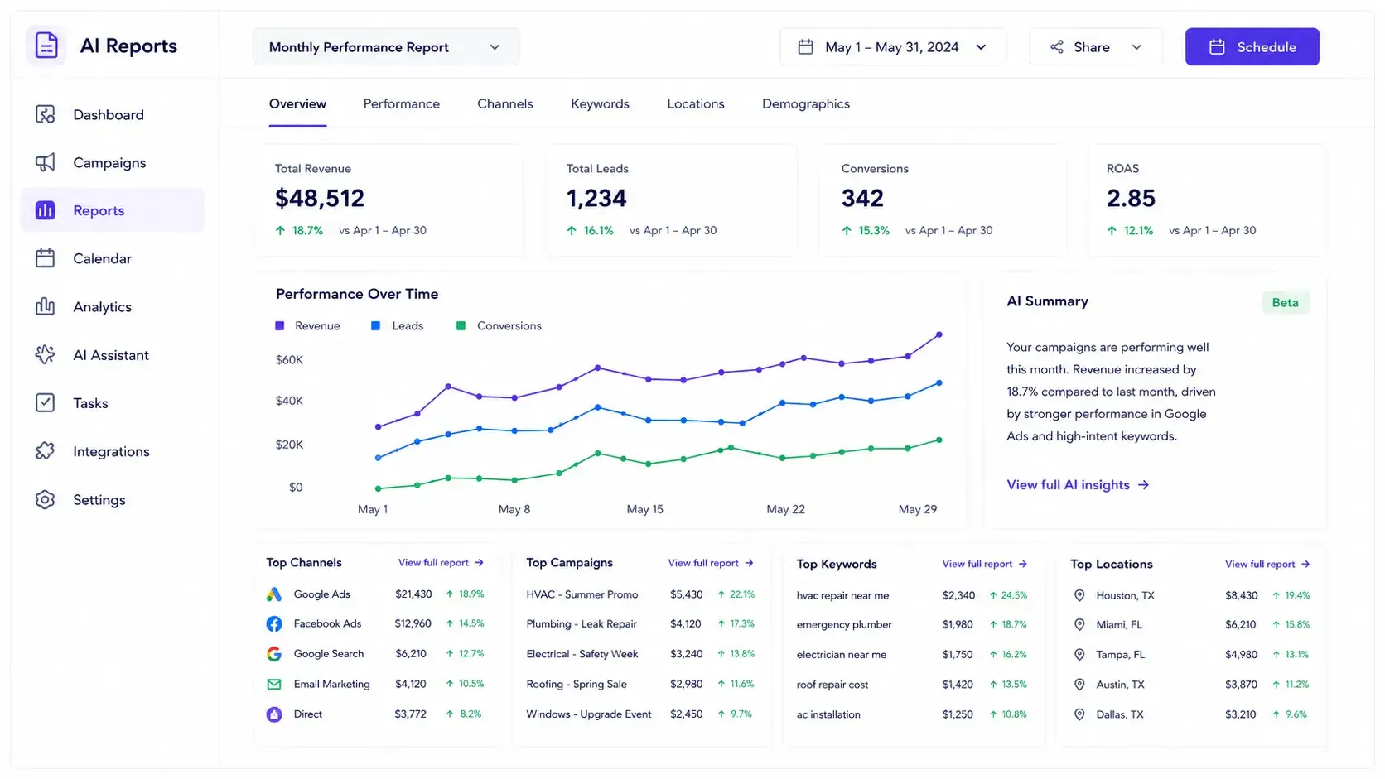Go to the Locations tab
The width and height of the screenshot is (1385, 779).
point(696,103)
